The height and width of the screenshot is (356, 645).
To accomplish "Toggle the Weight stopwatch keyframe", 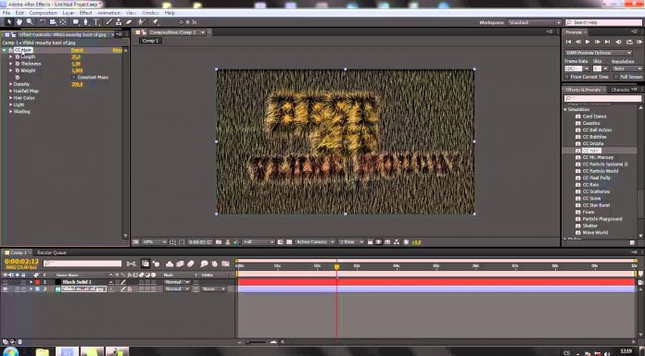I will tap(18, 70).
